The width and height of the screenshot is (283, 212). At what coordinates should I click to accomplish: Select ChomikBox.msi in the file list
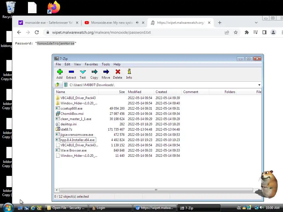[x=72, y=113]
